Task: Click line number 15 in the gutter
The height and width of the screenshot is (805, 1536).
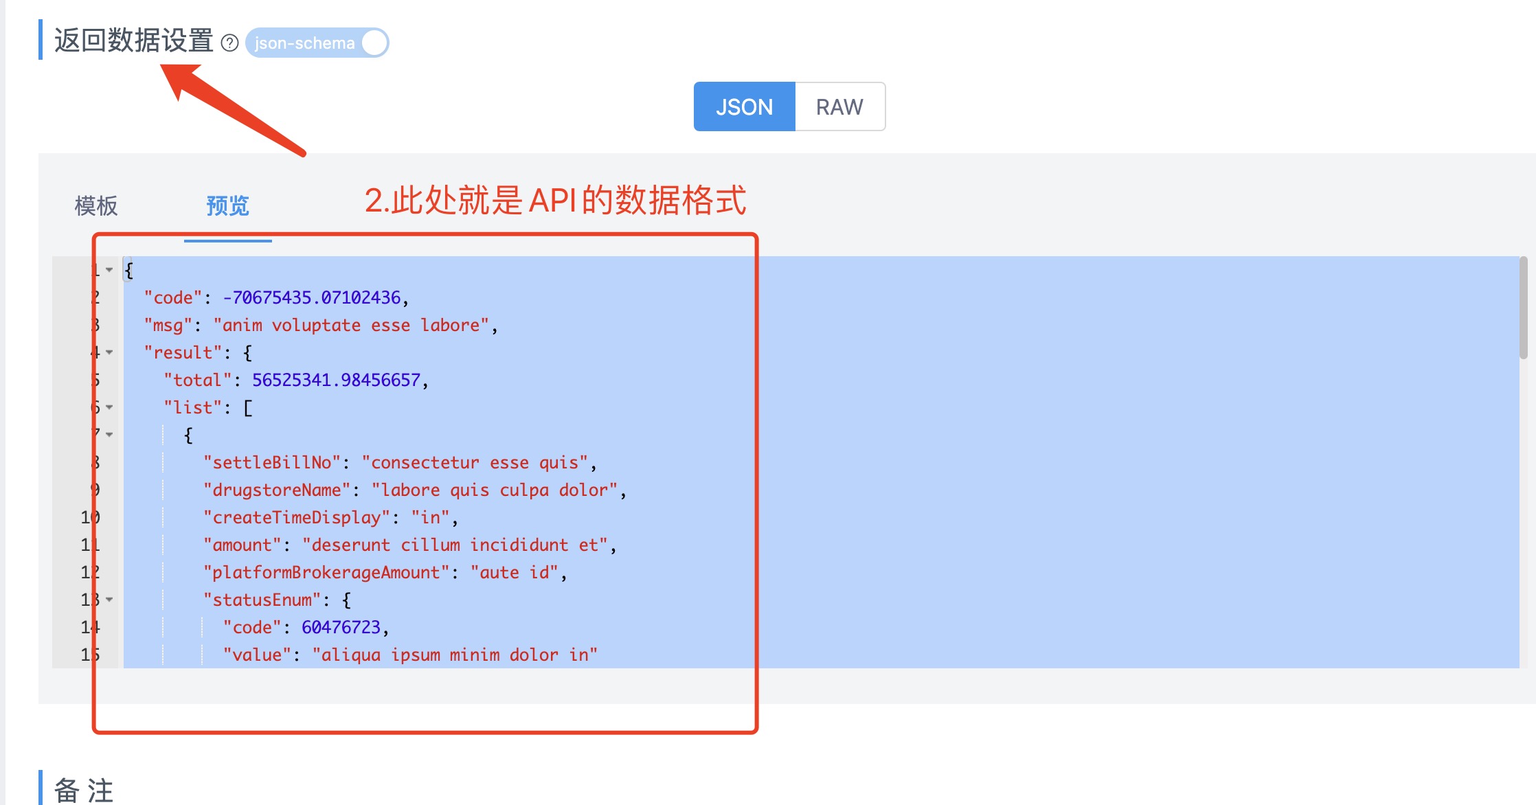Action: 90,655
